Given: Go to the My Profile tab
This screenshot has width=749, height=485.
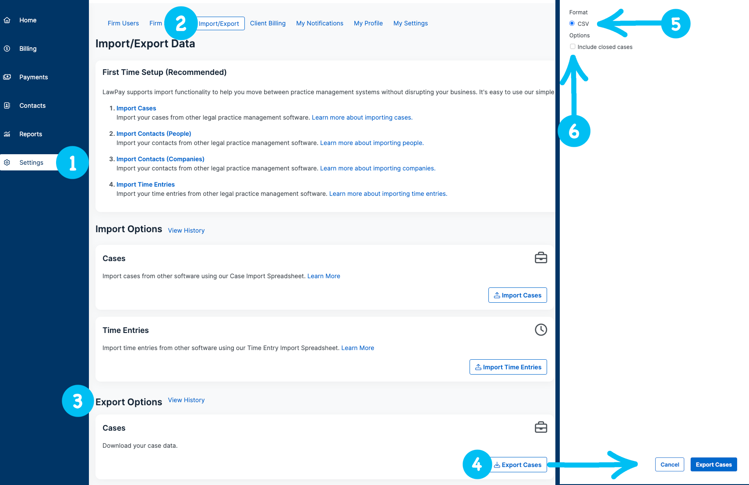Looking at the screenshot, I should tap(368, 23).
